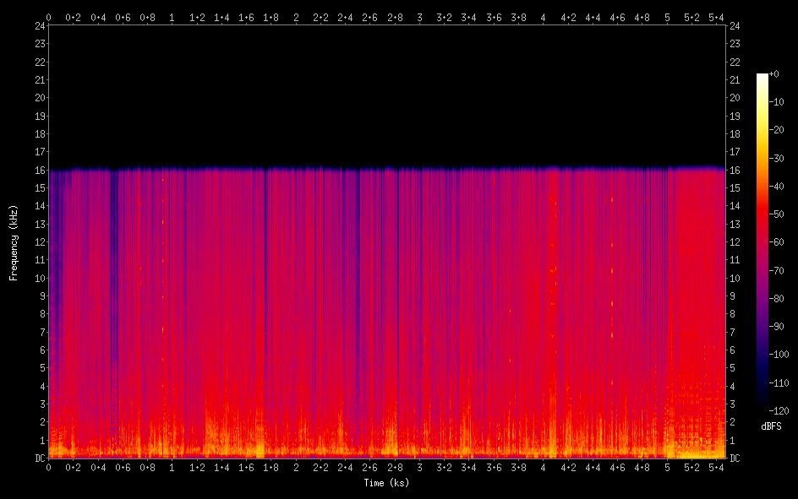This screenshot has height=499, width=798.
Task: Click the 3 ks marker on the top time axis
Action: [x=420, y=16]
